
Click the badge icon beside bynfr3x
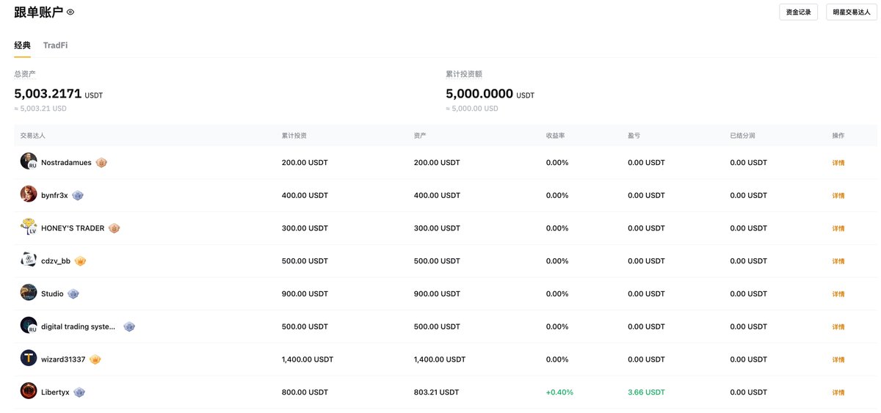point(78,195)
